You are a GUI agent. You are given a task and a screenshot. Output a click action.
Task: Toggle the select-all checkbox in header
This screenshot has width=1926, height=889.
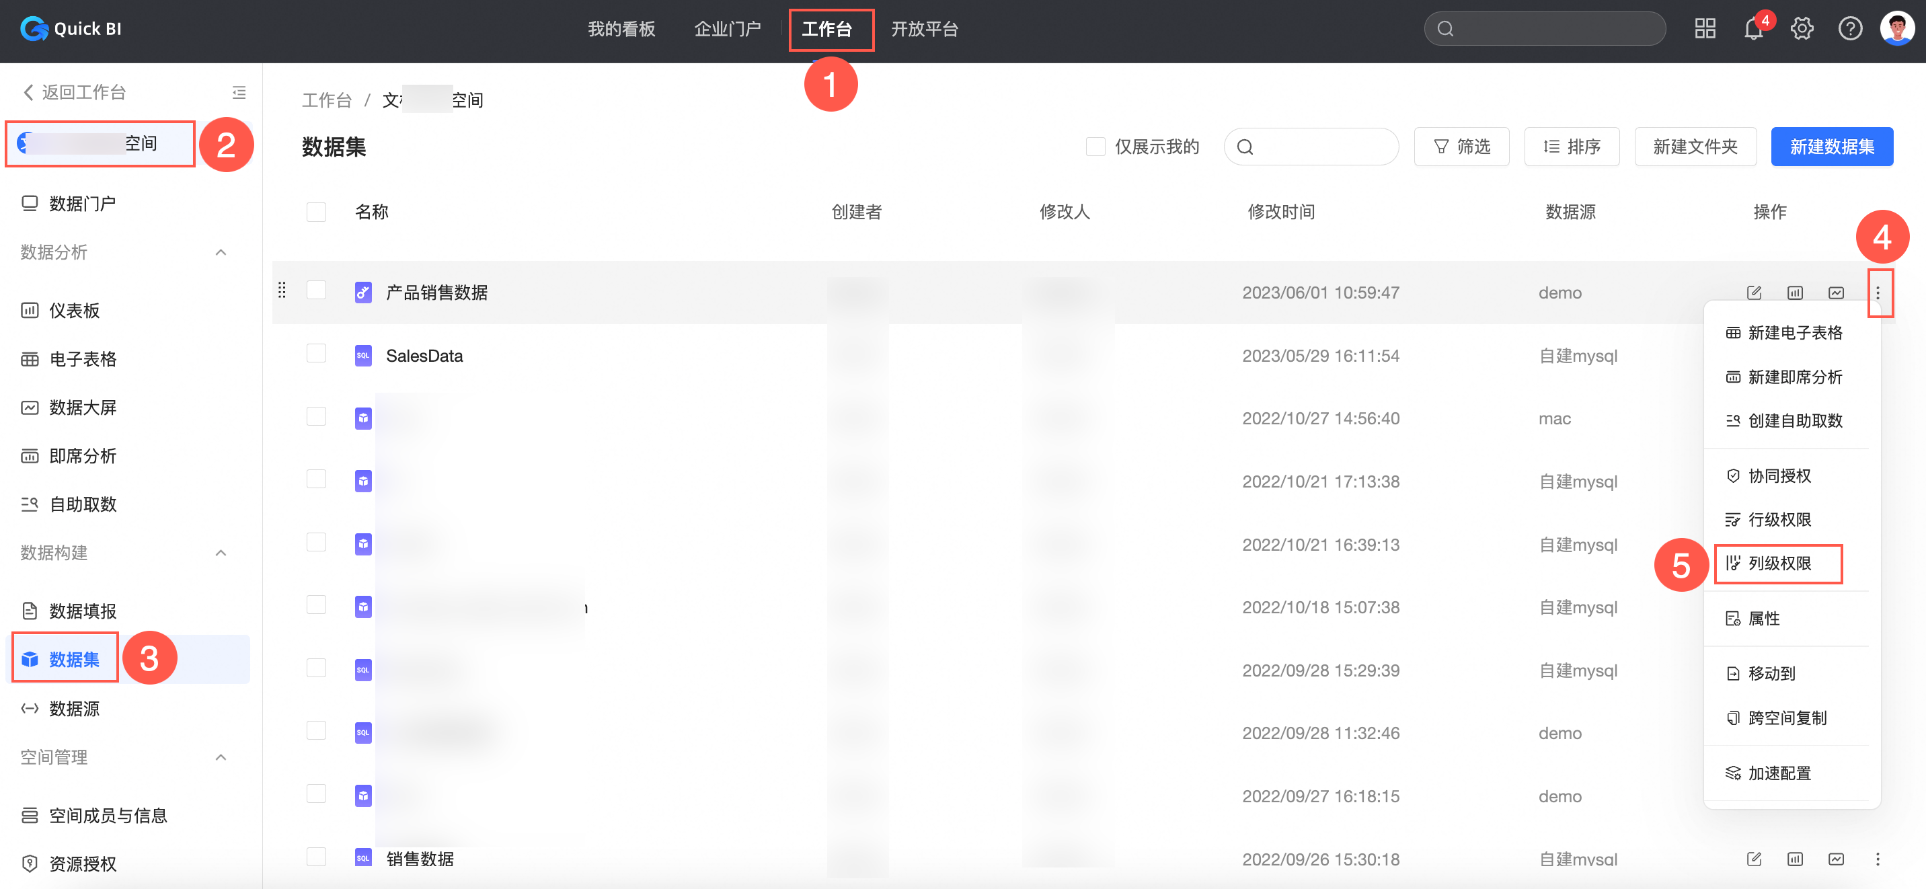(x=316, y=212)
